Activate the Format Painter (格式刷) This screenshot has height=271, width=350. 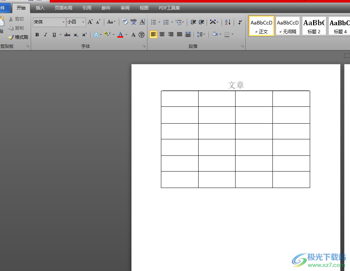[18, 37]
